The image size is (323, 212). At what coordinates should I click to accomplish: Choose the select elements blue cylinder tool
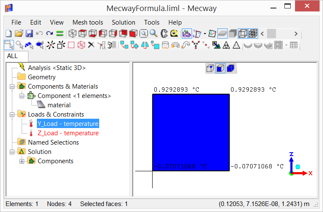coord(40,45)
